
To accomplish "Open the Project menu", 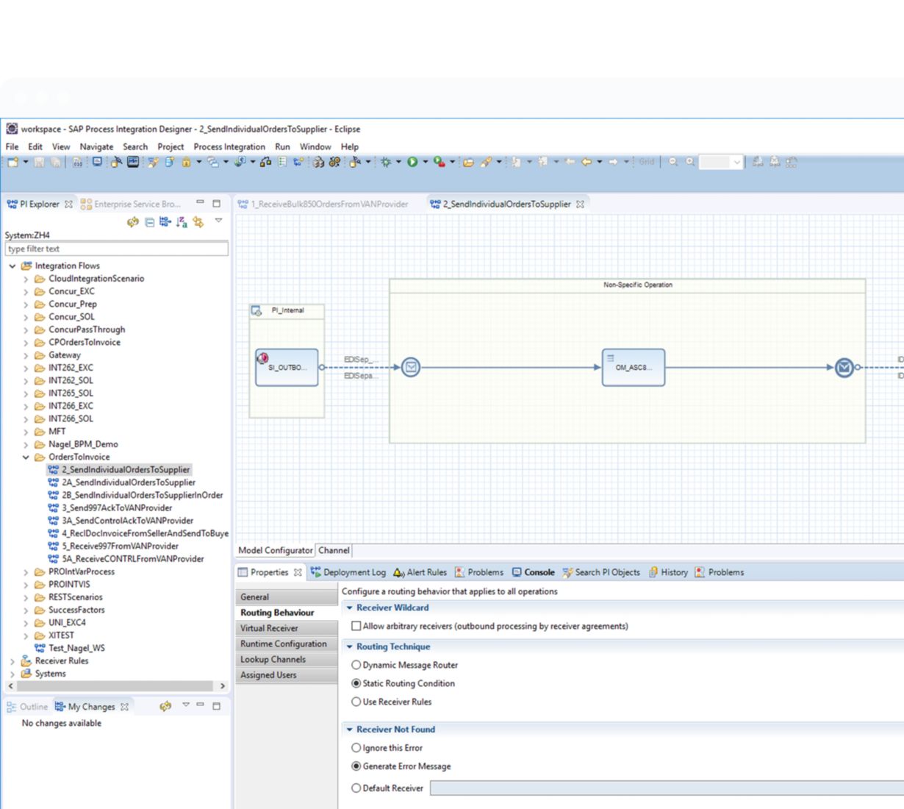I will (171, 146).
